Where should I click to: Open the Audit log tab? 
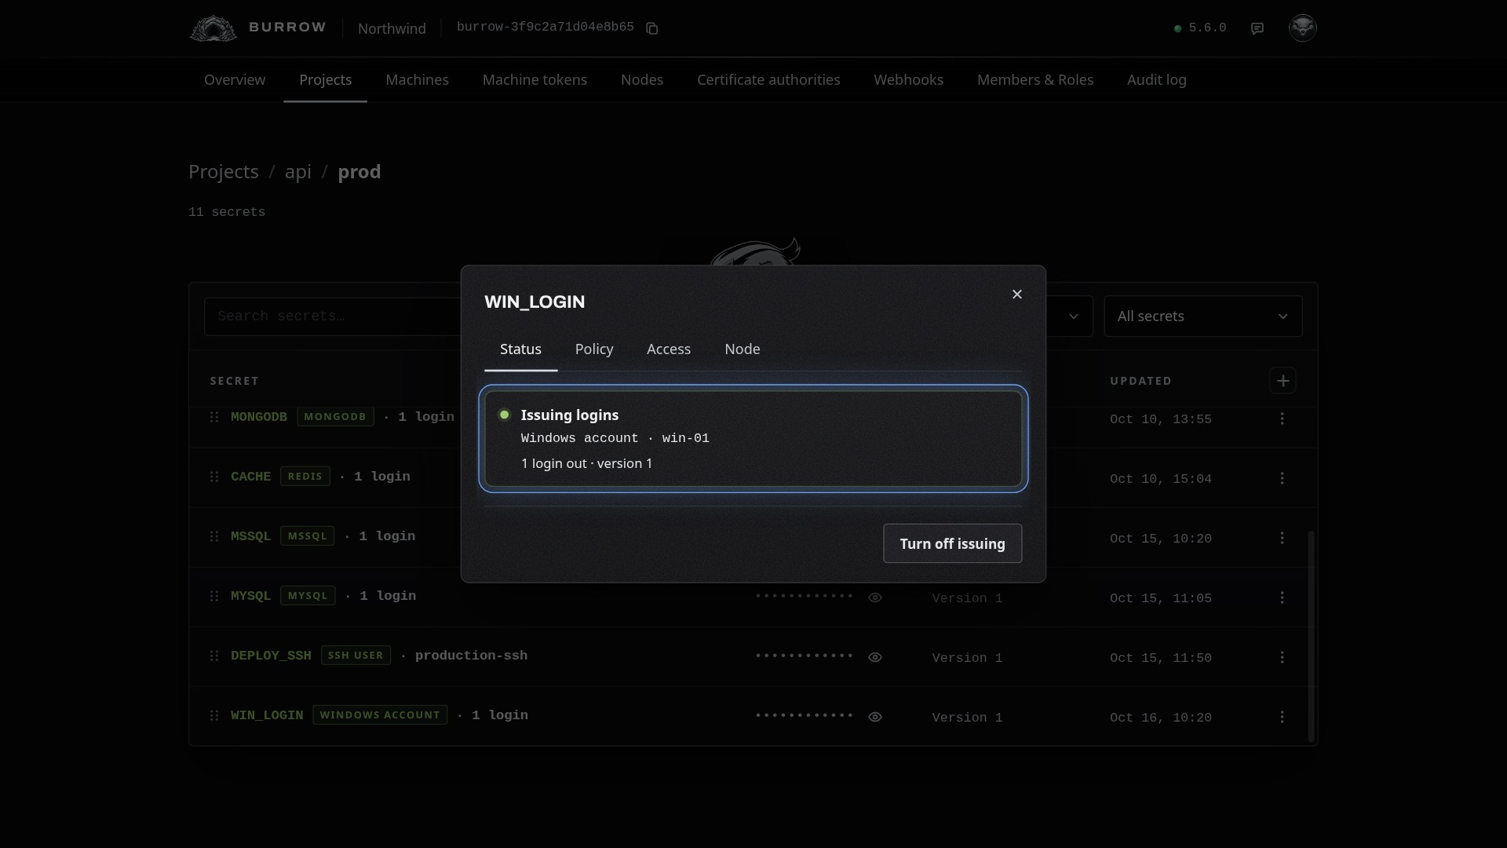[1157, 80]
